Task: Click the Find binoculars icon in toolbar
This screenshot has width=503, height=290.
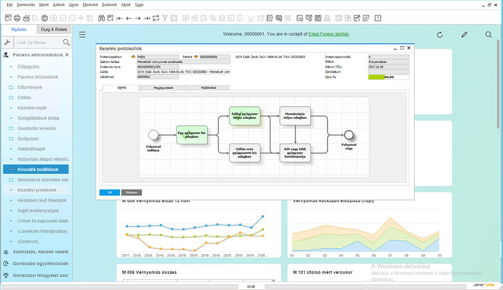Action: (101, 18)
